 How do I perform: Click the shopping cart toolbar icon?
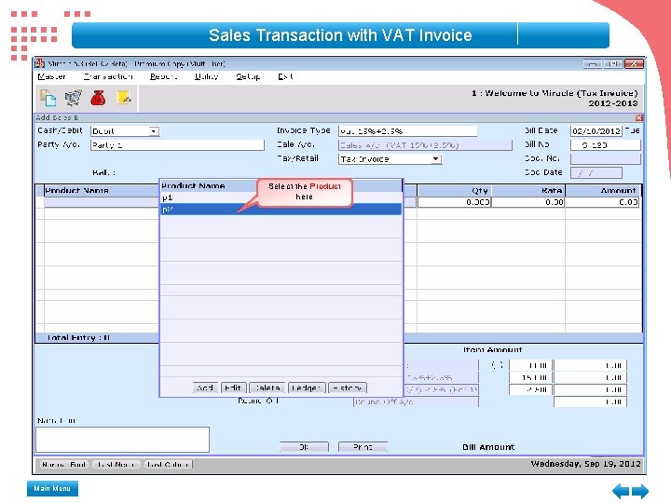tap(74, 98)
